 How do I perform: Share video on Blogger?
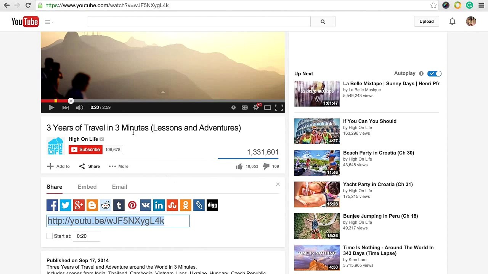(92, 205)
